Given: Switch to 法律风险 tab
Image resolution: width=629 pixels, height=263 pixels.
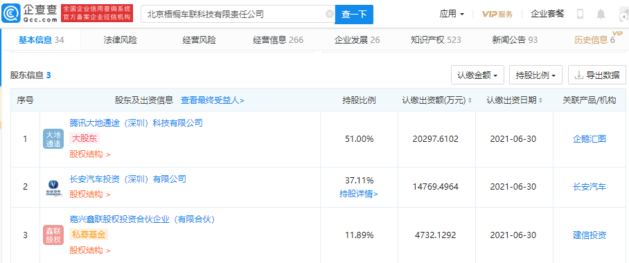Looking at the screenshot, I should pyautogui.click(x=120, y=39).
